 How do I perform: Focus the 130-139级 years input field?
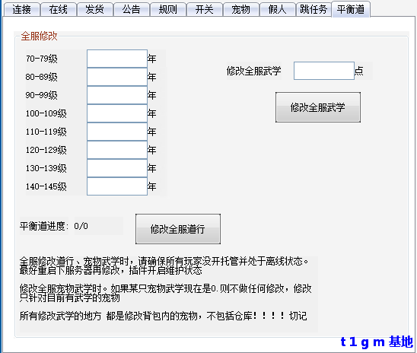[117, 168]
